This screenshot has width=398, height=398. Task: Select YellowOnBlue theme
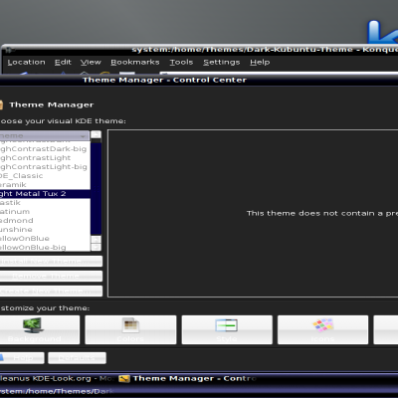tap(45, 239)
